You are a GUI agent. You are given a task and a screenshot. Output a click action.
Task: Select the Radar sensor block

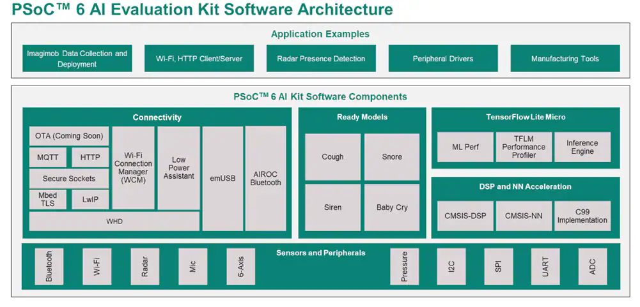coord(145,267)
